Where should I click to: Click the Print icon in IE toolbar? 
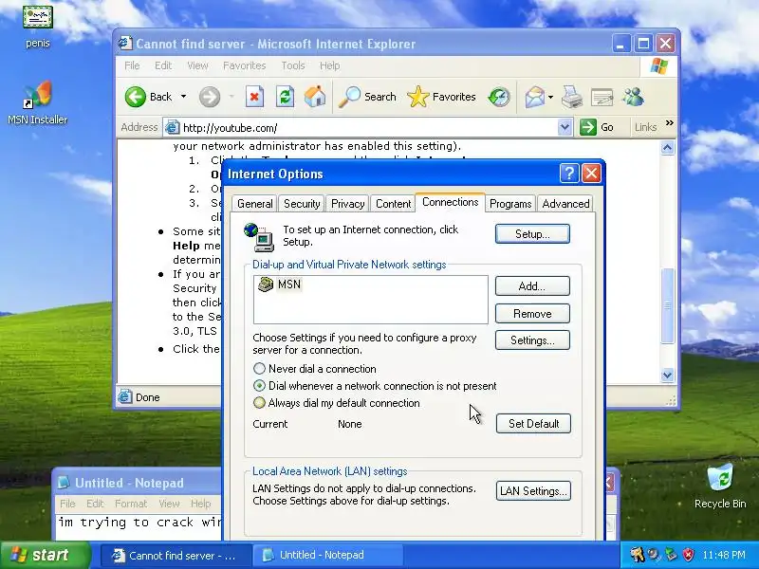click(x=572, y=97)
